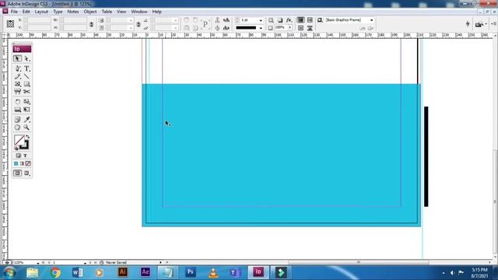Click the Apply Color button
498x280 pixels.
[16, 163]
